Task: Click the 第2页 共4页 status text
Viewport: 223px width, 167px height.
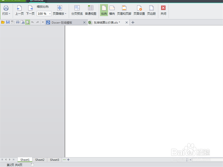Action: click(x=14, y=165)
